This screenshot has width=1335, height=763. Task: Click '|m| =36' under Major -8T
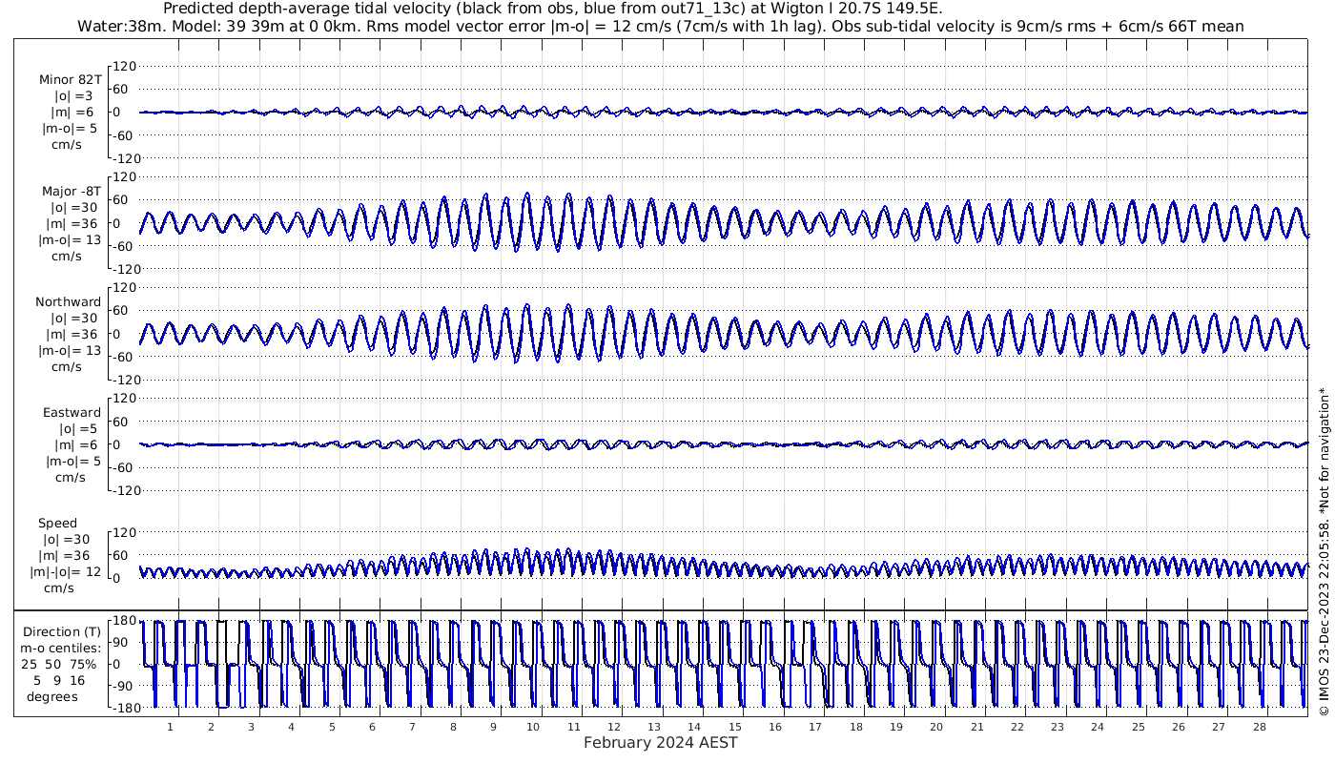point(72,224)
